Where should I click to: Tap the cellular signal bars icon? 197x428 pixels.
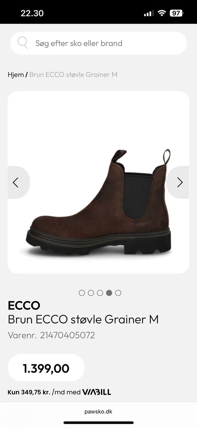coord(149,13)
